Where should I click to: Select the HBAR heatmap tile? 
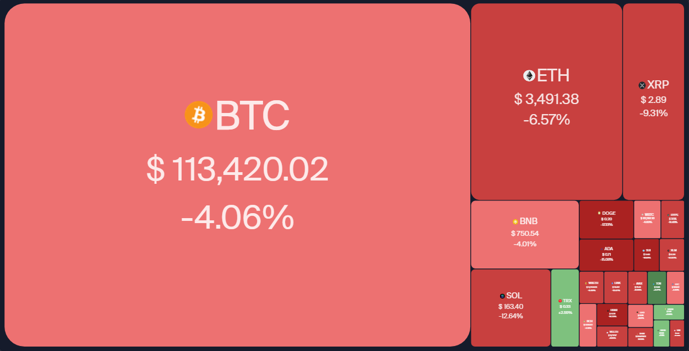(612, 315)
